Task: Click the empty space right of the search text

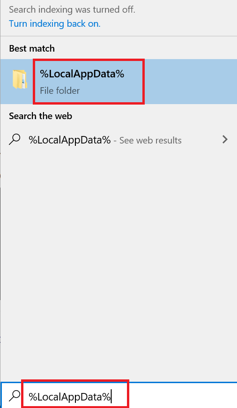Action: [x=183, y=396]
